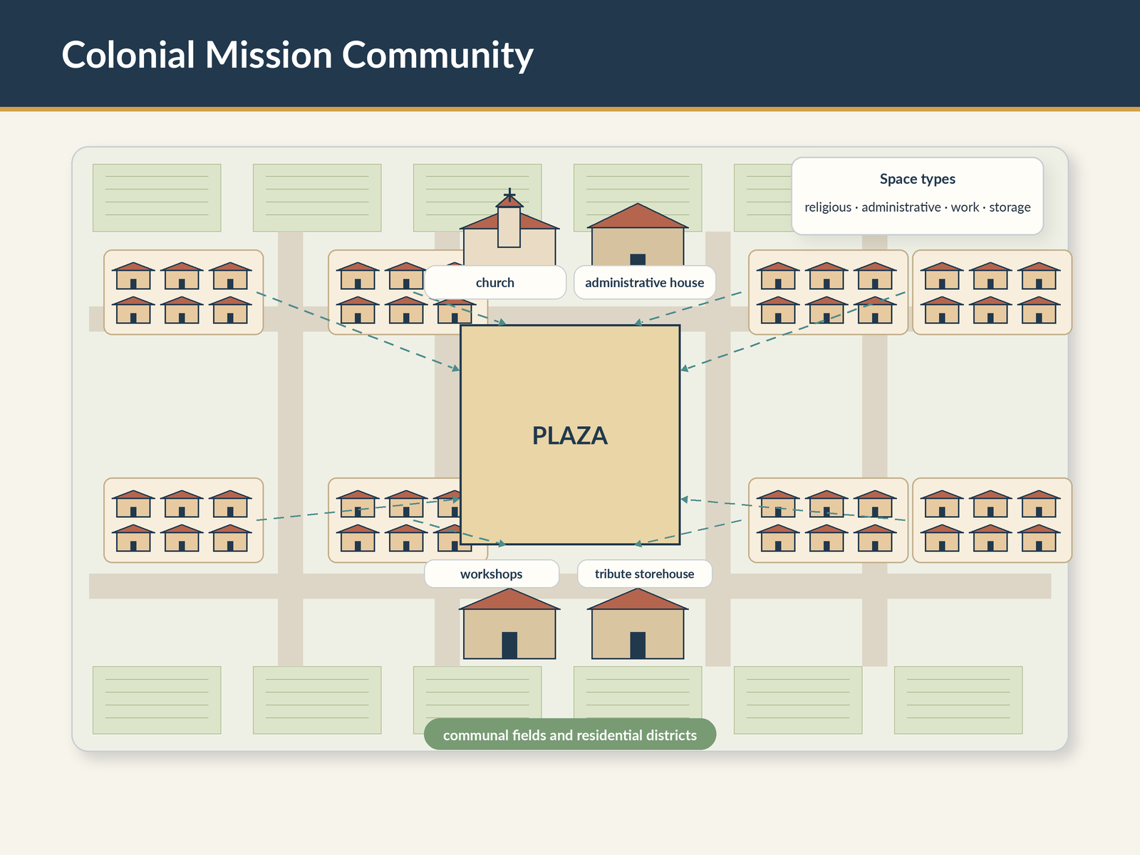Click the administrative house building icon
Screen dimensions: 1140x855
tap(638, 234)
